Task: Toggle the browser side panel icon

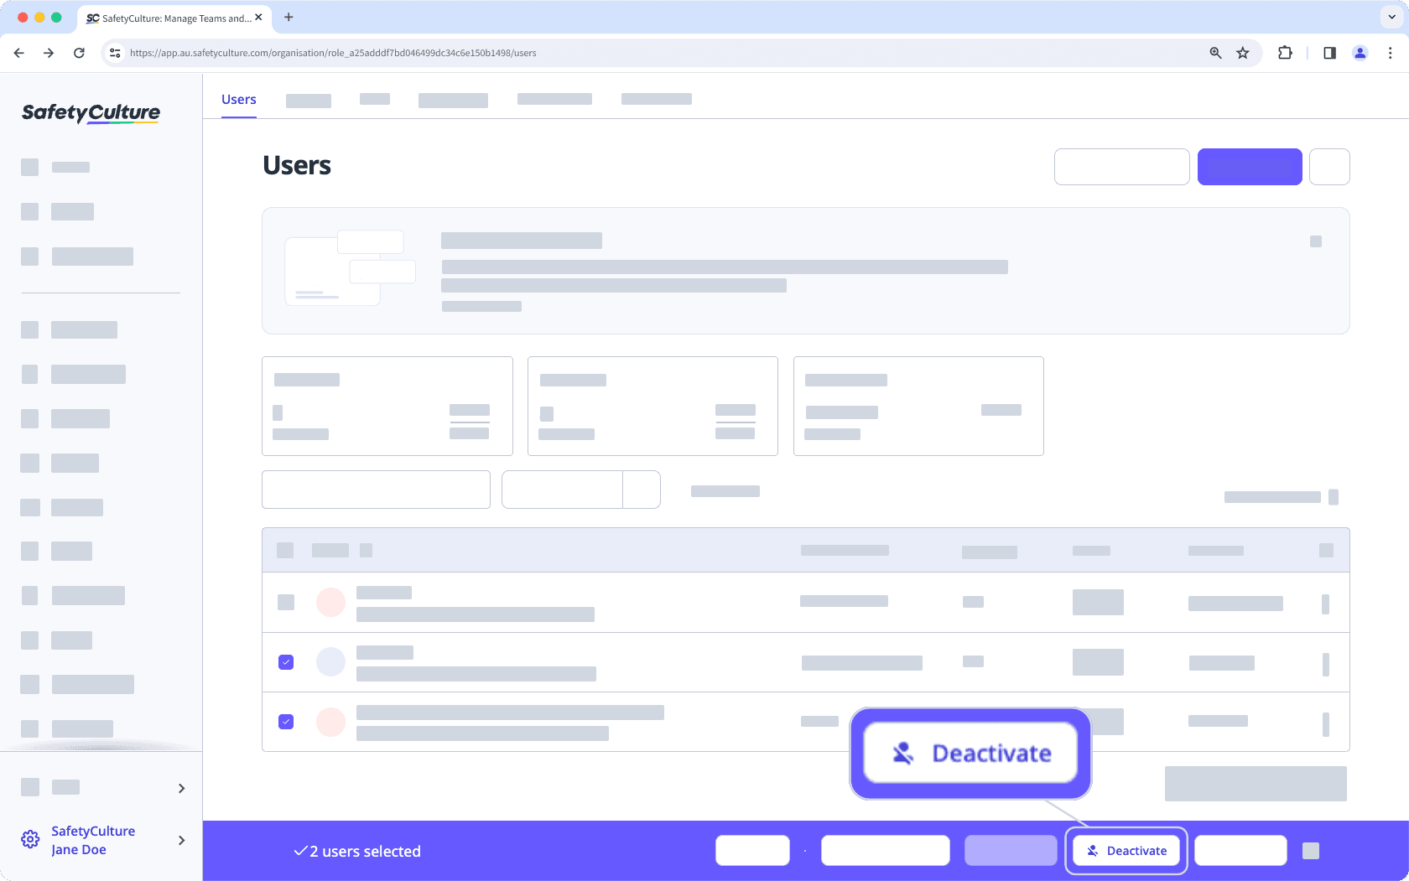Action: [x=1329, y=52]
